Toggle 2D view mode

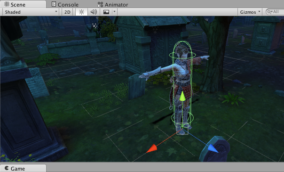[67, 12]
